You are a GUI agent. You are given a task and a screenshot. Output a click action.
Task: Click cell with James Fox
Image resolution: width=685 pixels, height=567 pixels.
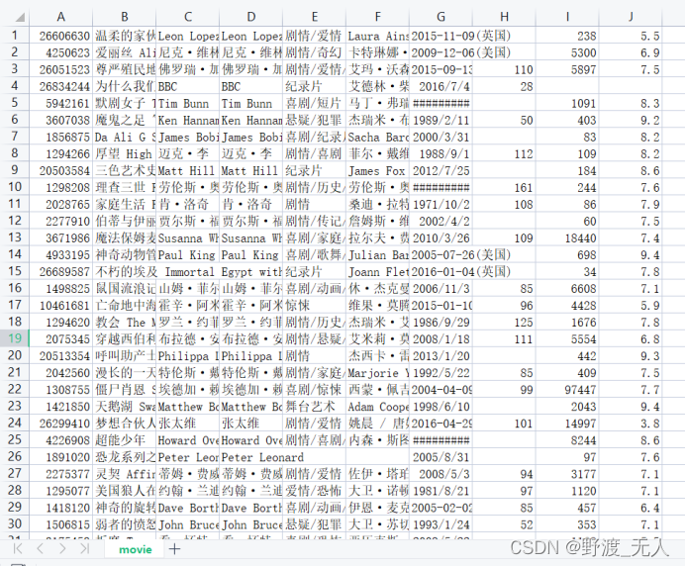(377, 171)
